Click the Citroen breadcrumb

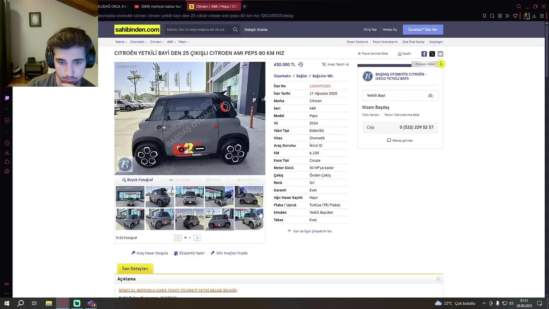[156, 42]
